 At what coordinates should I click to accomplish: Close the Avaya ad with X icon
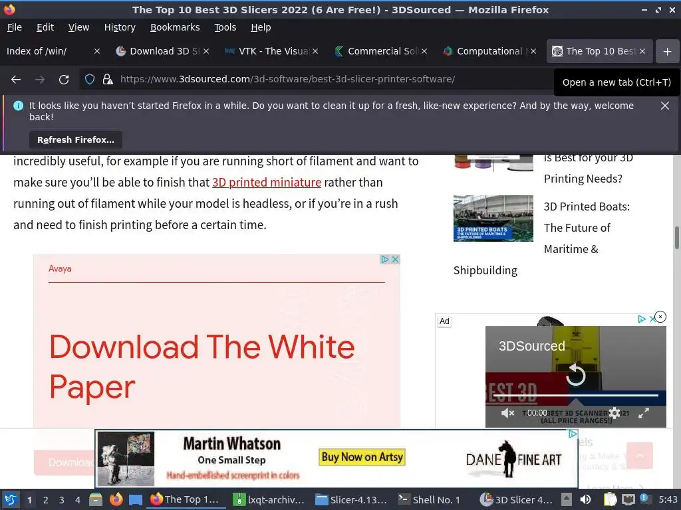click(x=395, y=260)
